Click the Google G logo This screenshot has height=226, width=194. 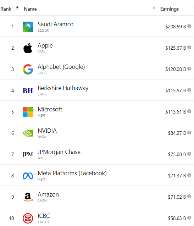pos(28,69)
